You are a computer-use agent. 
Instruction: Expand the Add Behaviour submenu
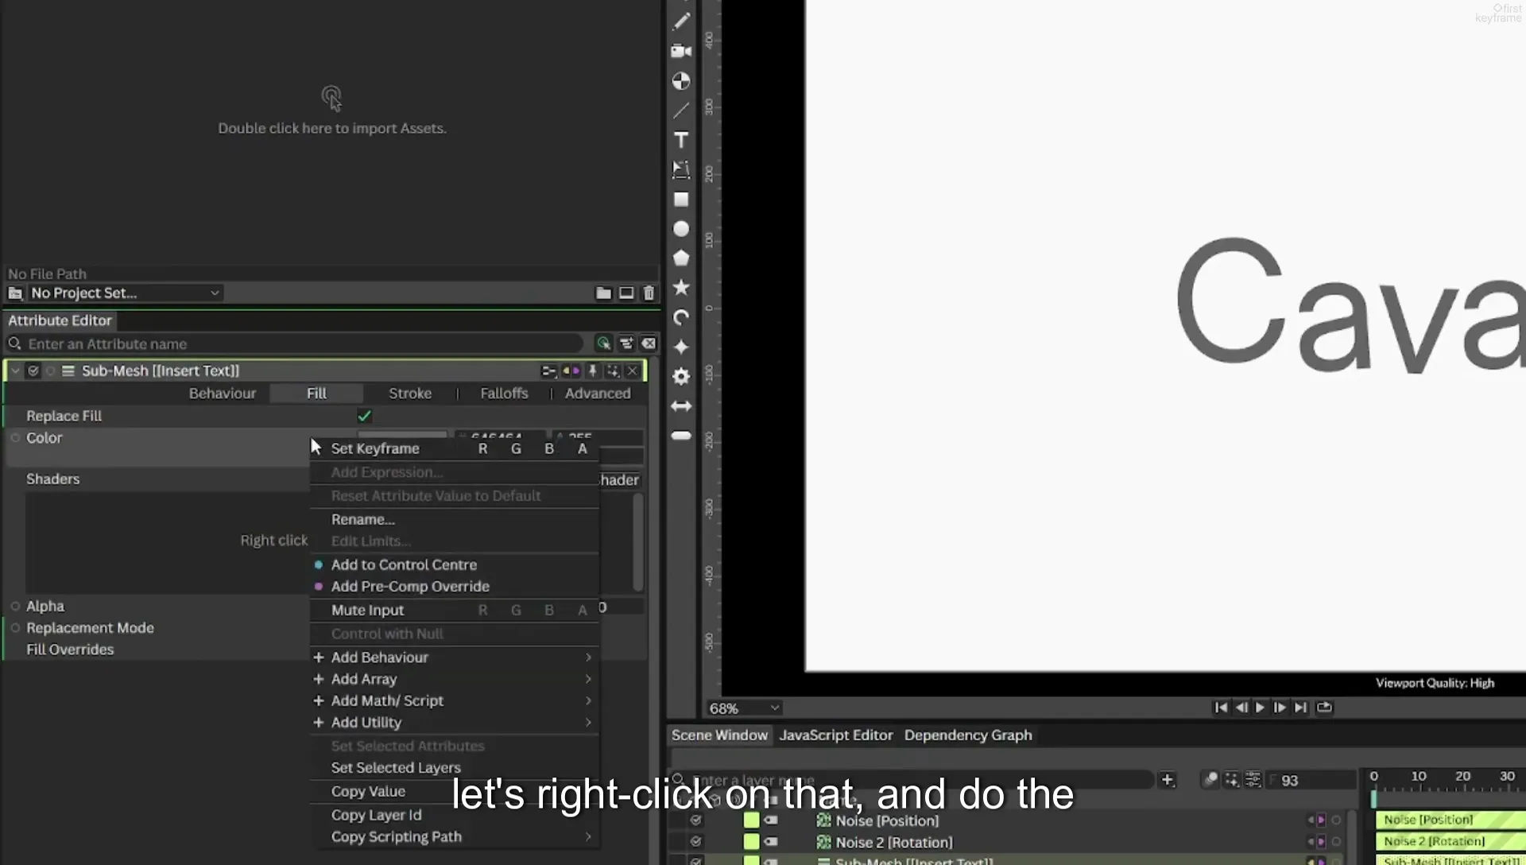(x=454, y=657)
